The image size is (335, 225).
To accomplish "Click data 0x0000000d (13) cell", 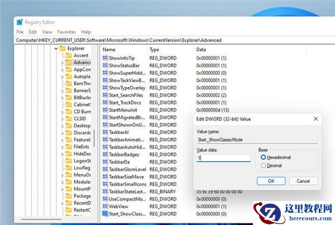I will coord(213,110).
